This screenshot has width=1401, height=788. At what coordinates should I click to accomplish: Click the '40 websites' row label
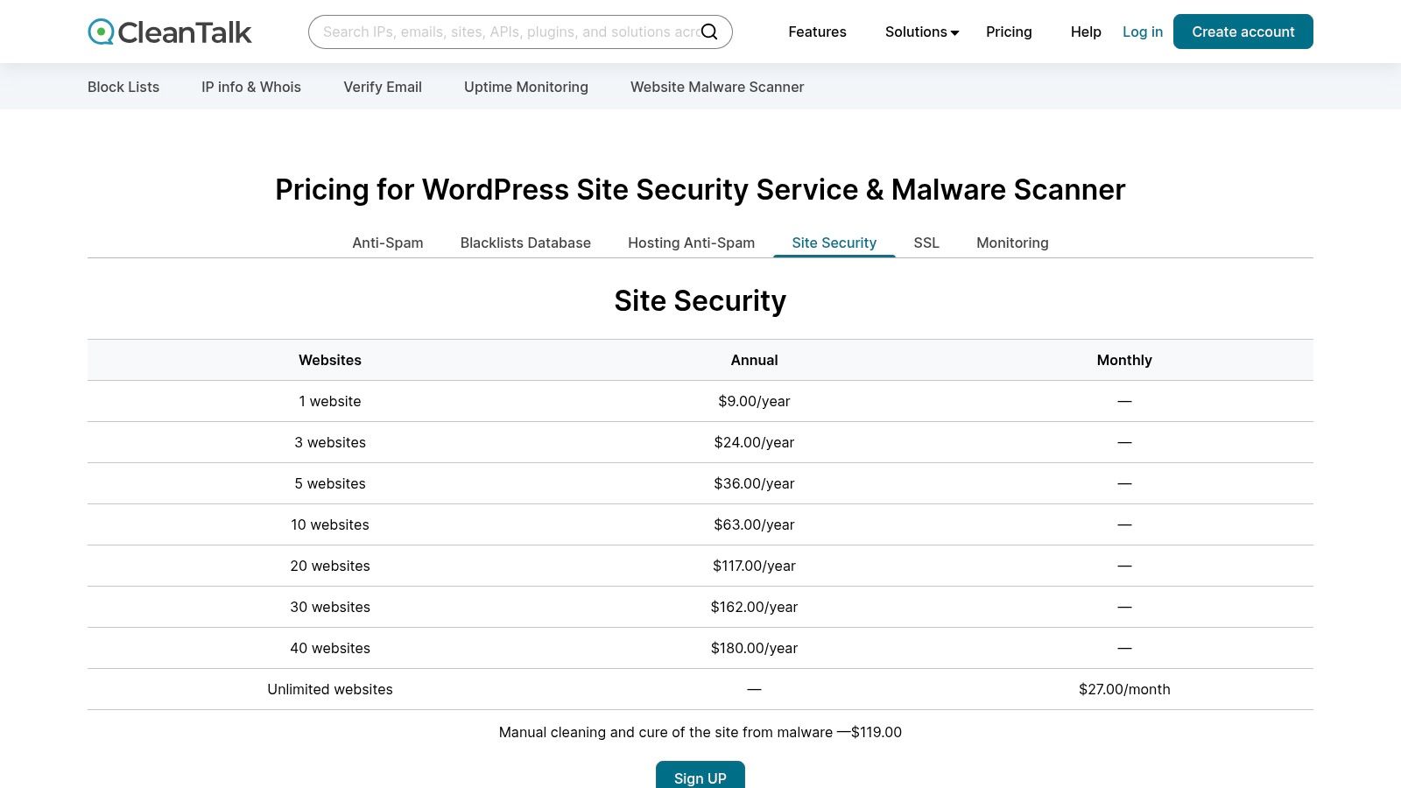click(330, 648)
